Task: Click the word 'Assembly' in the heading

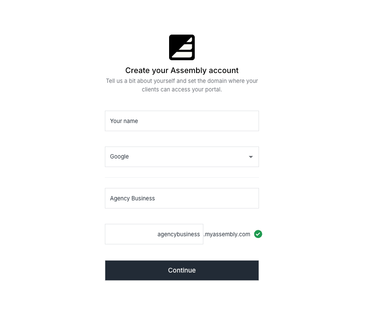Action: 188,70
